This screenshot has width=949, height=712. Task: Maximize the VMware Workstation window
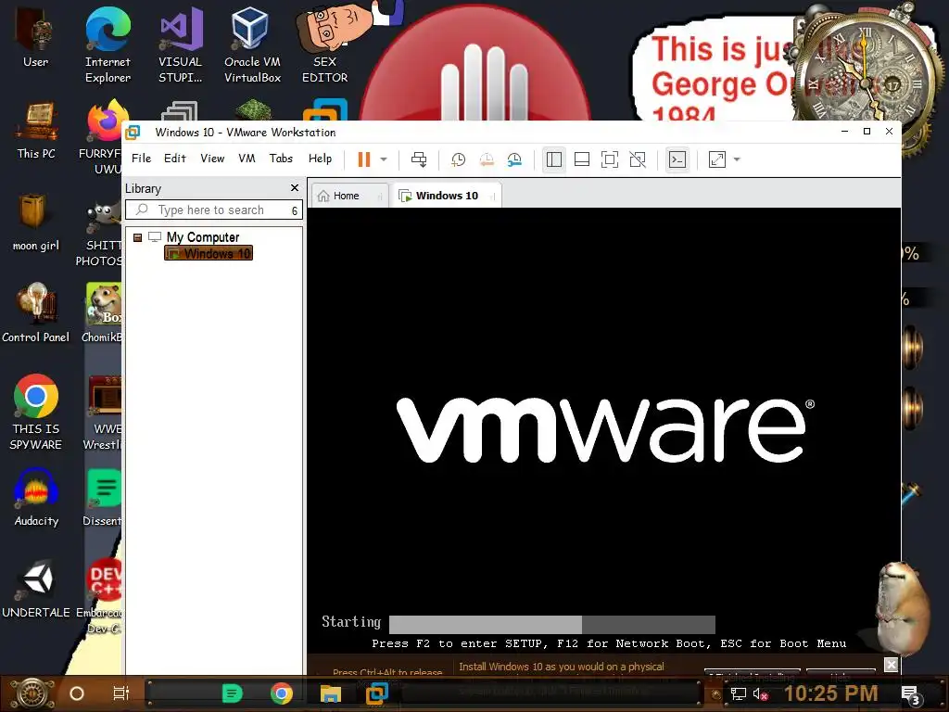(867, 132)
